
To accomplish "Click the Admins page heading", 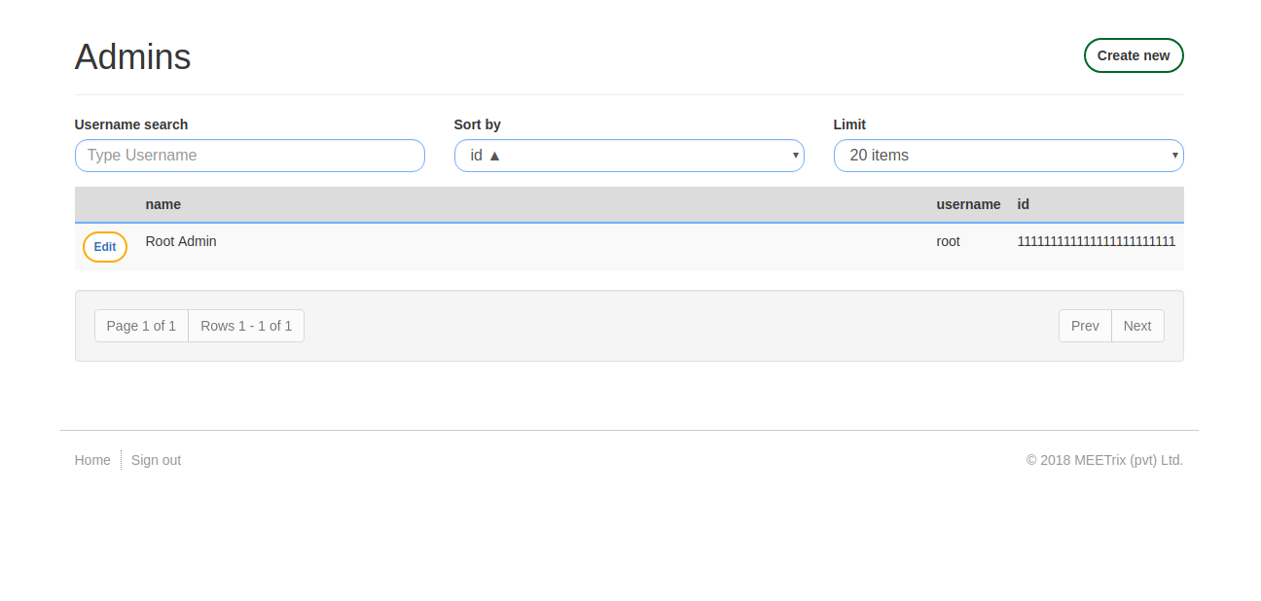I will pos(132,56).
